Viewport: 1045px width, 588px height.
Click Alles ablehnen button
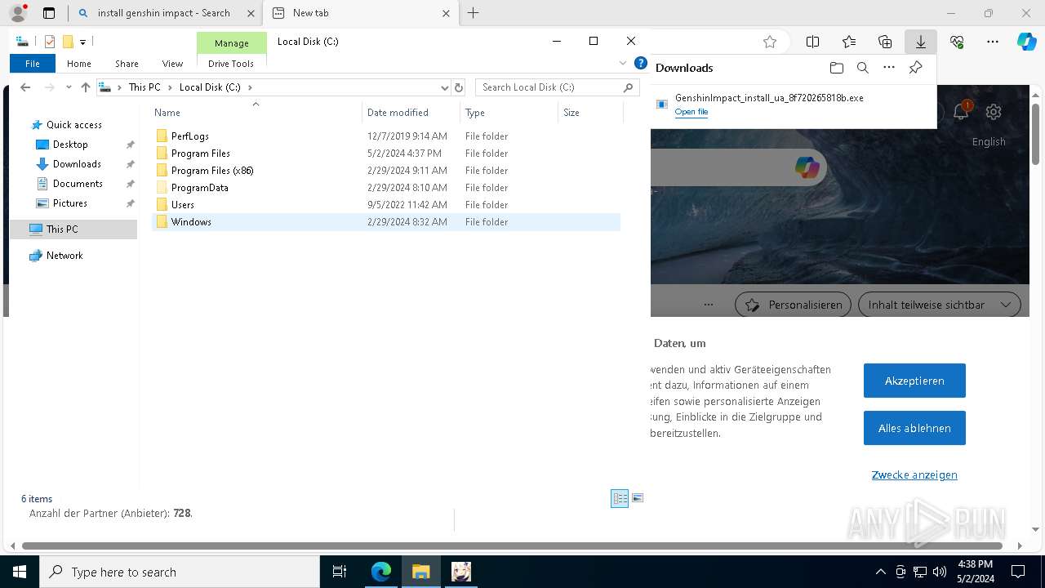click(x=914, y=428)
